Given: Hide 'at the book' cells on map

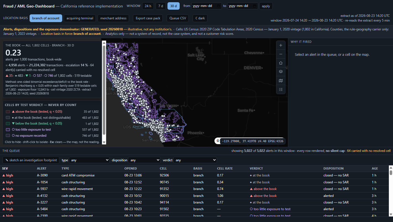Looking at the screenshot, I should pos(52,118).
